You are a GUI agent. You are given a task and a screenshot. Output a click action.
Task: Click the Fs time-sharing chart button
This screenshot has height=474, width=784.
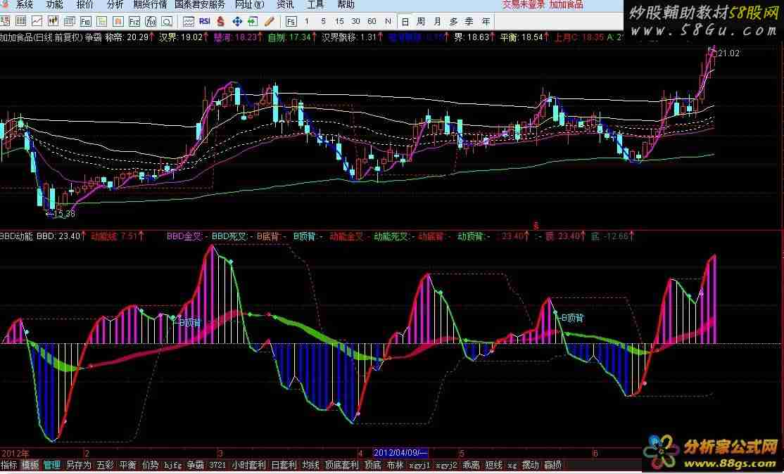291,21
